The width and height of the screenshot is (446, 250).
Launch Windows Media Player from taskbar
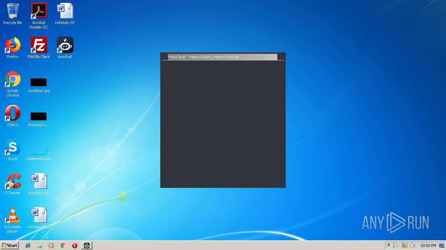(51, 245)
